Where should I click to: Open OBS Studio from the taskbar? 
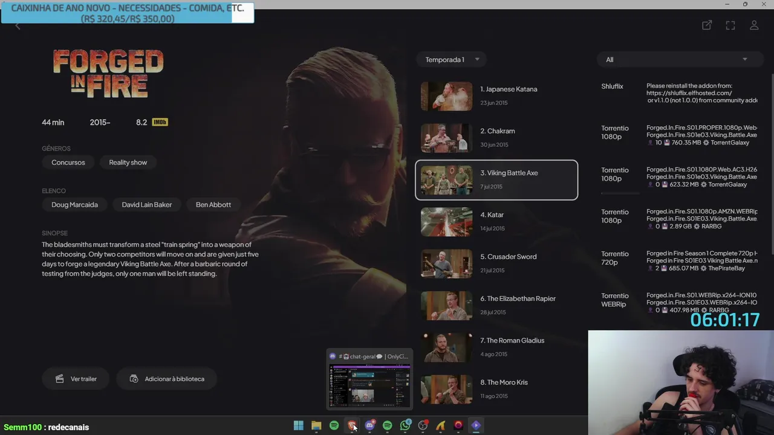[423, 425]
